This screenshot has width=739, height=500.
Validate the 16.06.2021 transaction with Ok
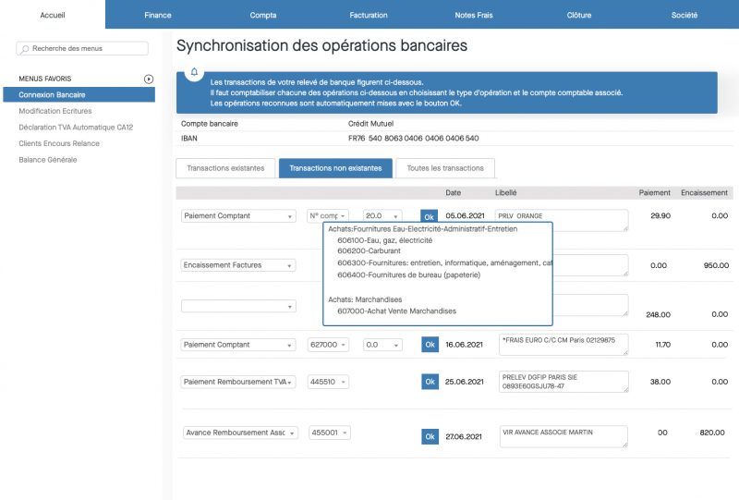(429, 345)
